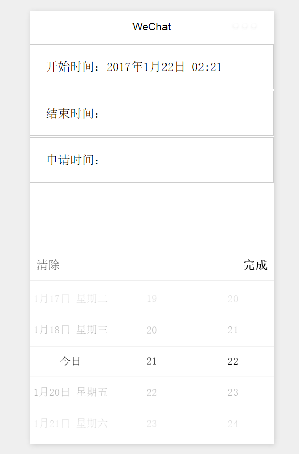
Task: Click the WeChat title text
Action: tap(151, 27)
